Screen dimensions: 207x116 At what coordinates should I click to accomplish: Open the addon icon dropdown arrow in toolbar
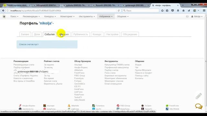(x=198, y=11)
